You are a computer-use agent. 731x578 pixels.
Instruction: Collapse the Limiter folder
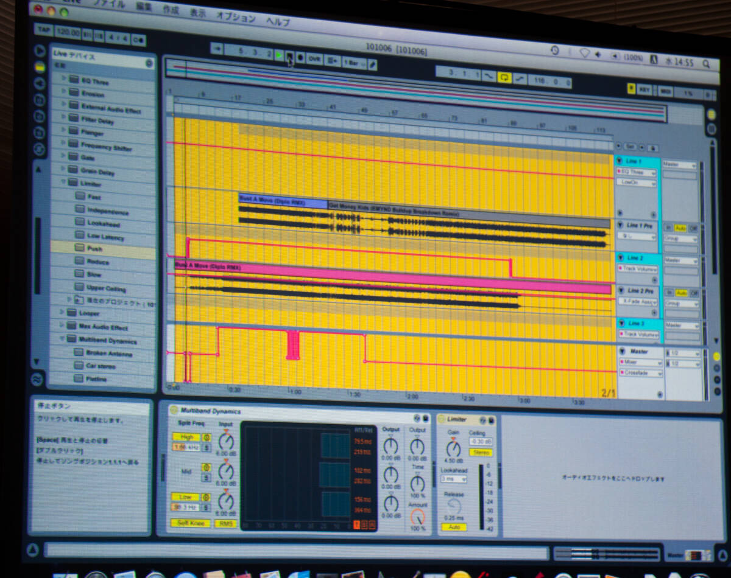coord(63,181)
